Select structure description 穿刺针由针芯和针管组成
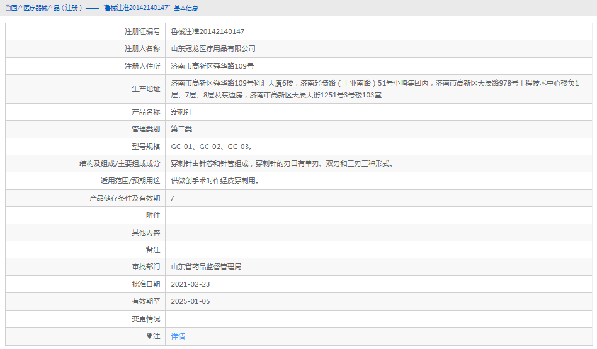 point(210,164)
